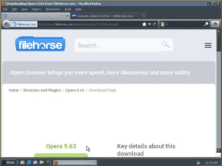Open the Start menu
Image resolution: width=222 pixels, height=166 pixels.
(x=8, y=162)
